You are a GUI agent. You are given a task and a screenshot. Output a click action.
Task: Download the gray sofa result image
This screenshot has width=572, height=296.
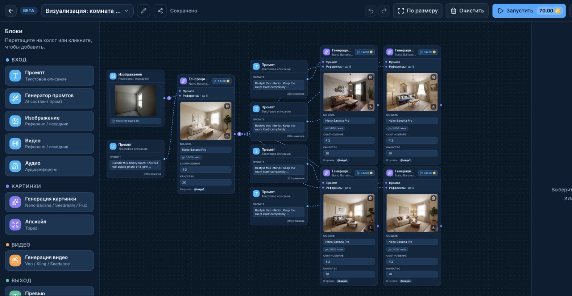click(370, 228)
